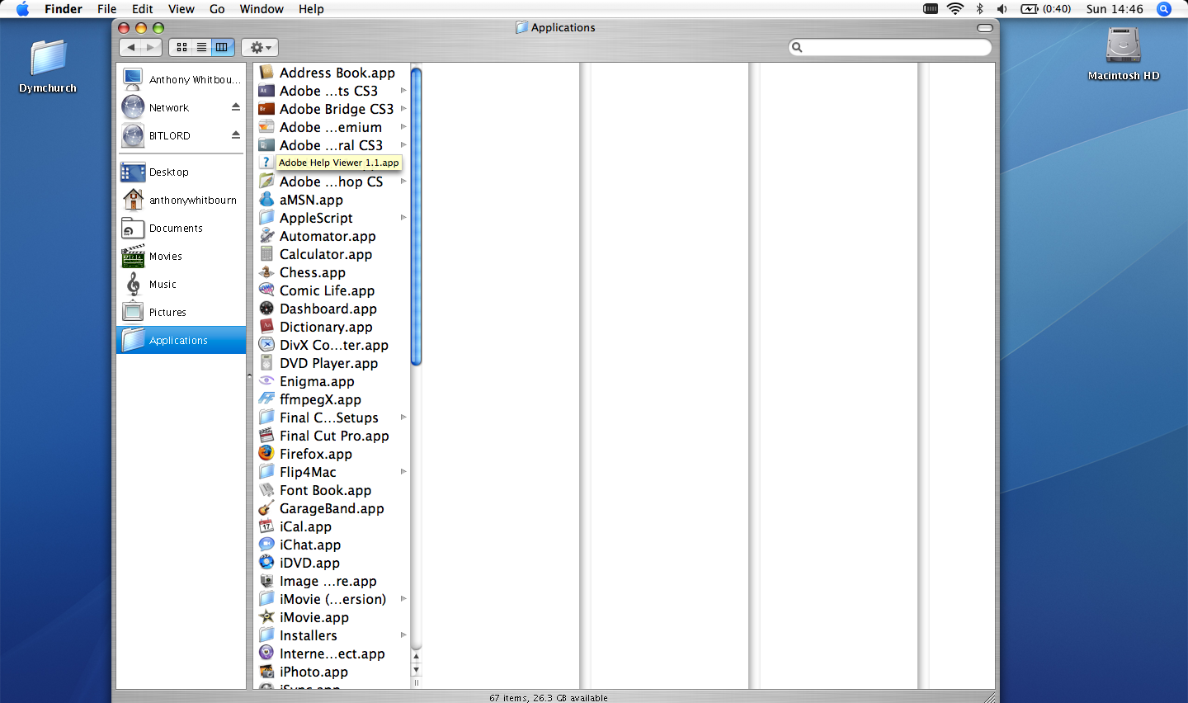Eject the Network volume in sidebar
Image resolution: width=1188 pixels, height=703 pixels.
[x=236, y=107]
